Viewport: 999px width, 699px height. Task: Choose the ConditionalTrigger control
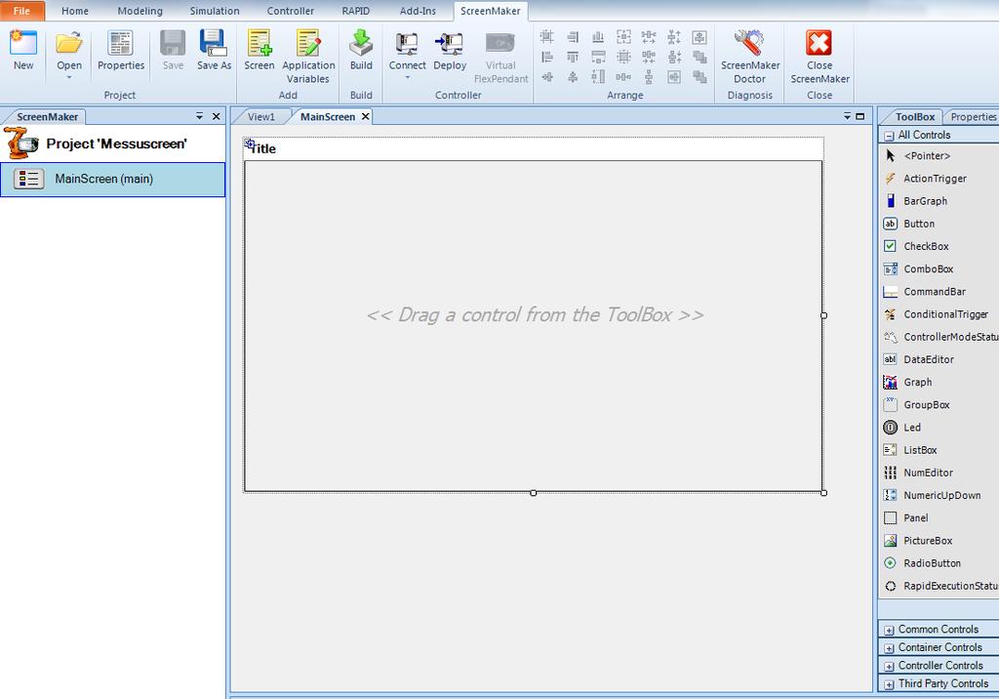coord(945,314)
